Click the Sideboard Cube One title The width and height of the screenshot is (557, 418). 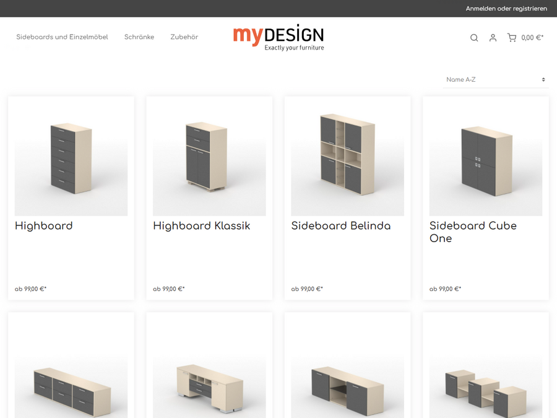[x=473, y=232]
